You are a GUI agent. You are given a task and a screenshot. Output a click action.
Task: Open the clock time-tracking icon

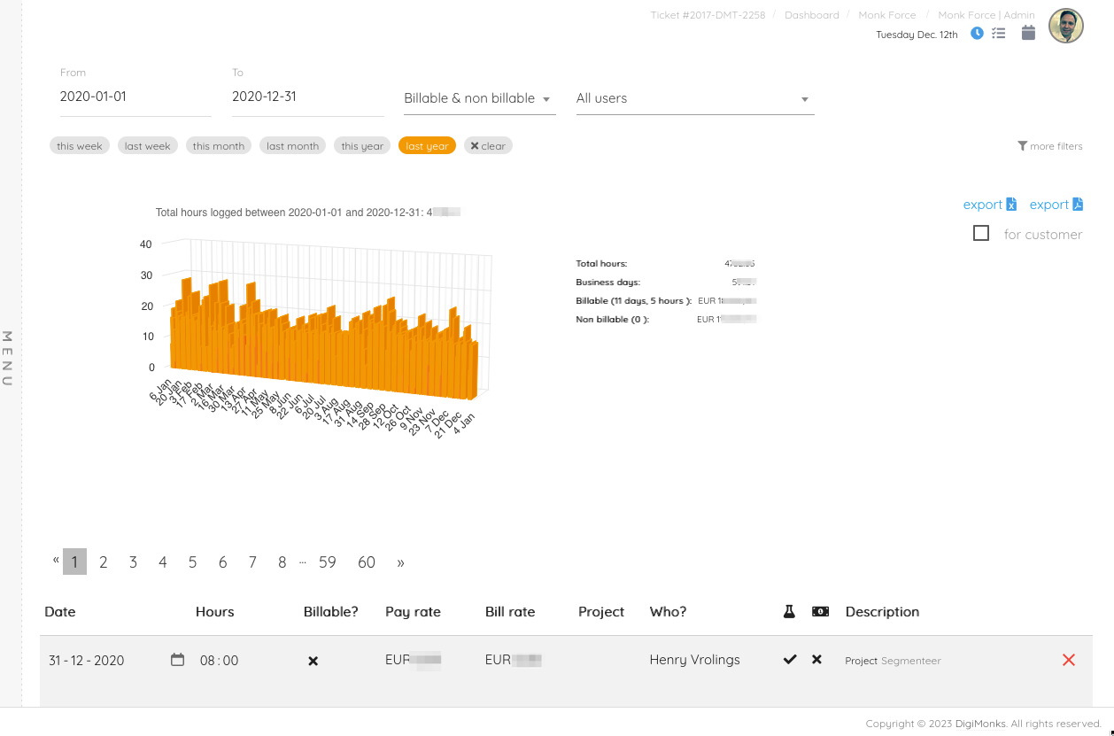977,34
